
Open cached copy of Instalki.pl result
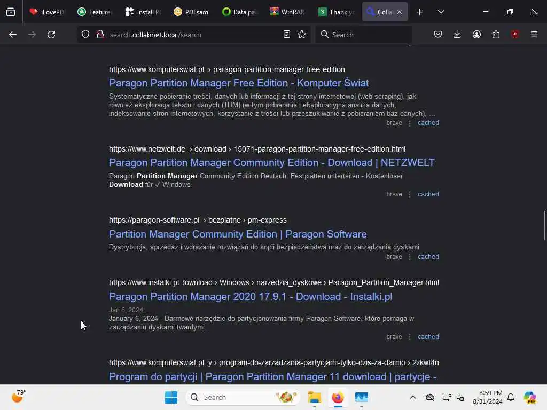click(428, 337)
